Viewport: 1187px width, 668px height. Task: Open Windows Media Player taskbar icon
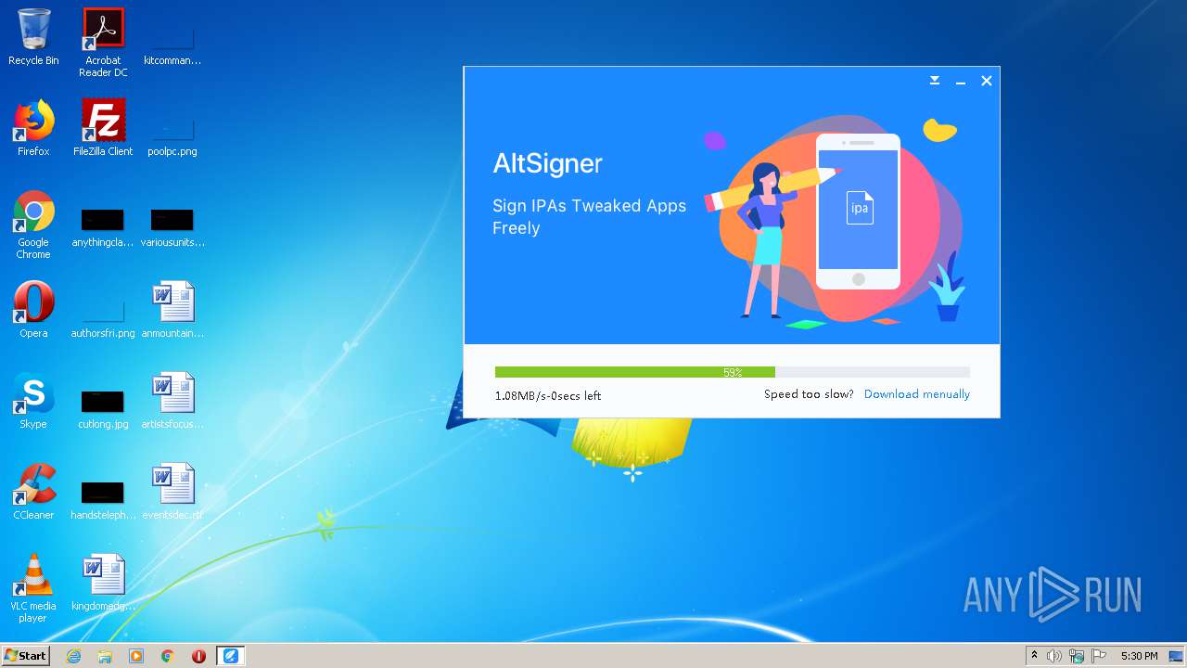click(x=136, y=656)
